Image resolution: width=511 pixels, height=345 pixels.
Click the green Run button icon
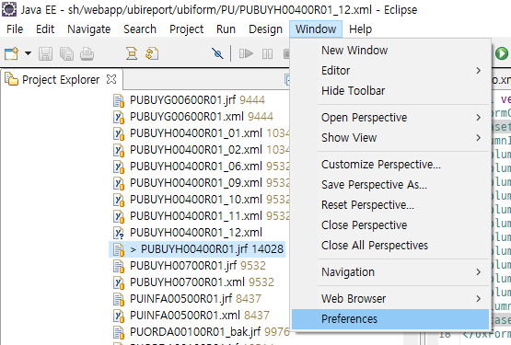click(x=502, y=53)
